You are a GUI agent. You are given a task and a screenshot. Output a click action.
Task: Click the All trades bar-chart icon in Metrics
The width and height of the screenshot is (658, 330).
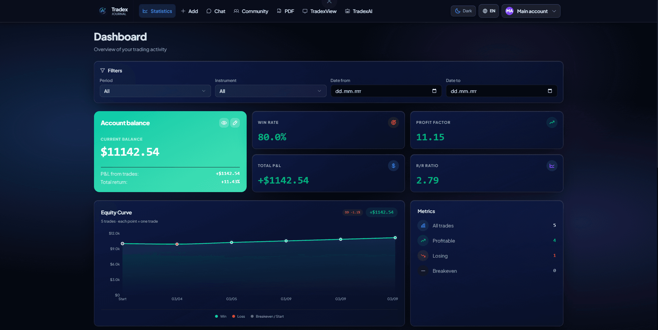(423, 225)
